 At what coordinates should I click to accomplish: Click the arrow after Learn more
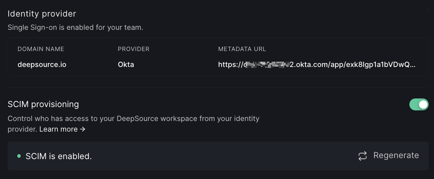click(83, 129)
